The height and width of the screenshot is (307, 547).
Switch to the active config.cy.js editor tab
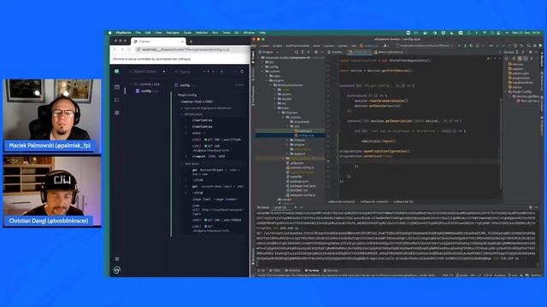pyautogui.click(x=359, y=52)
